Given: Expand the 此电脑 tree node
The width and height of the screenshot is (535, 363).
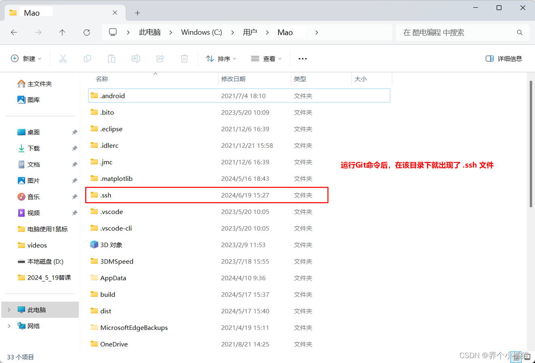Looking at the screenshot, I should click(x=9, y=310).
